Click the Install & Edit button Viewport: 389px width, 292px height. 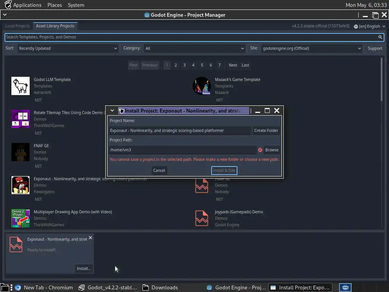pos(224,170)
